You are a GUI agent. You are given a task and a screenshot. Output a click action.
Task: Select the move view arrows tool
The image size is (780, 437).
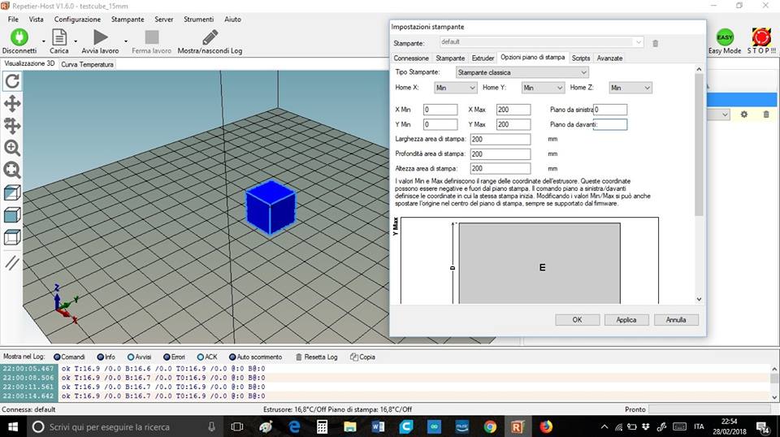pyautogui.click(x=12, y=103)
